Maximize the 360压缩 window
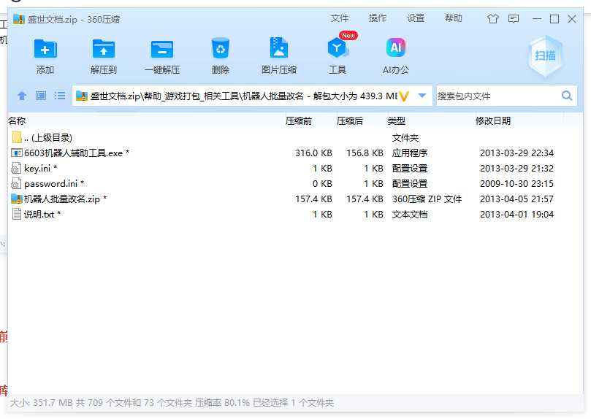Viewport: 591px width, 419px height. tap(554, 19)
